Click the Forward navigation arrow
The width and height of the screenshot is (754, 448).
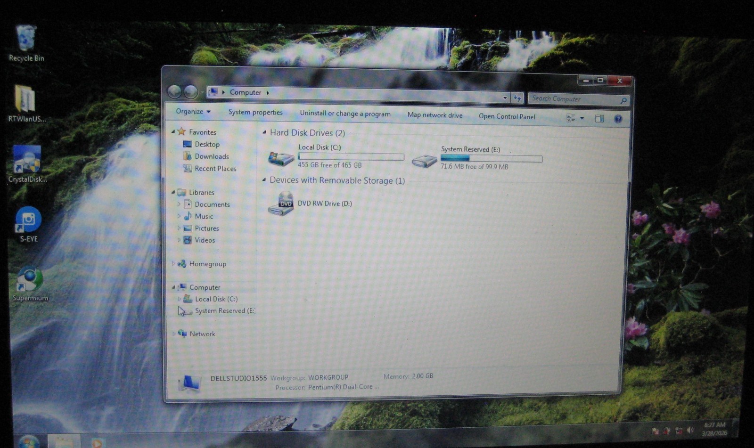click(x=190, y=91)
